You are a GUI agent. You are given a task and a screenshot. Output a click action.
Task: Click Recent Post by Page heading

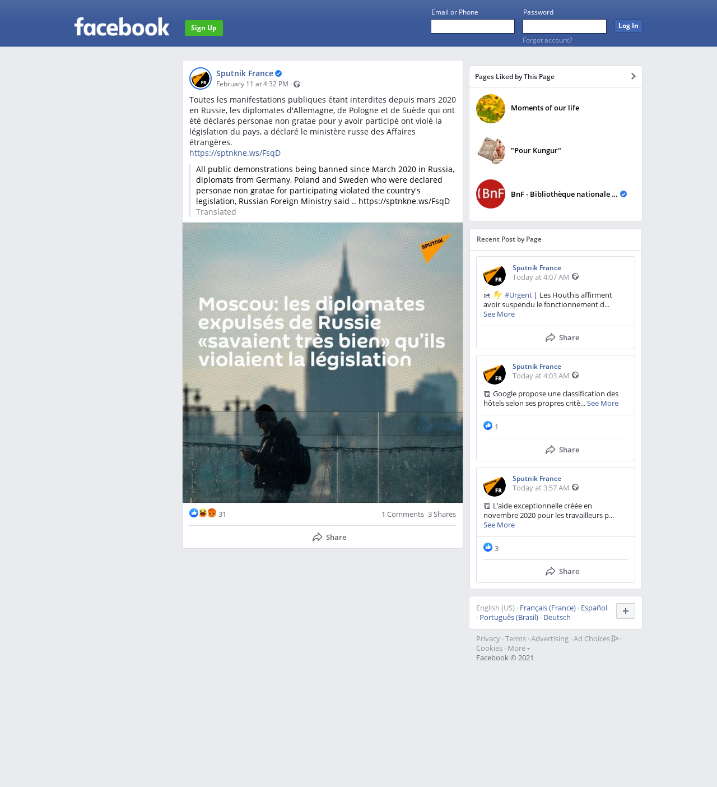509,239
